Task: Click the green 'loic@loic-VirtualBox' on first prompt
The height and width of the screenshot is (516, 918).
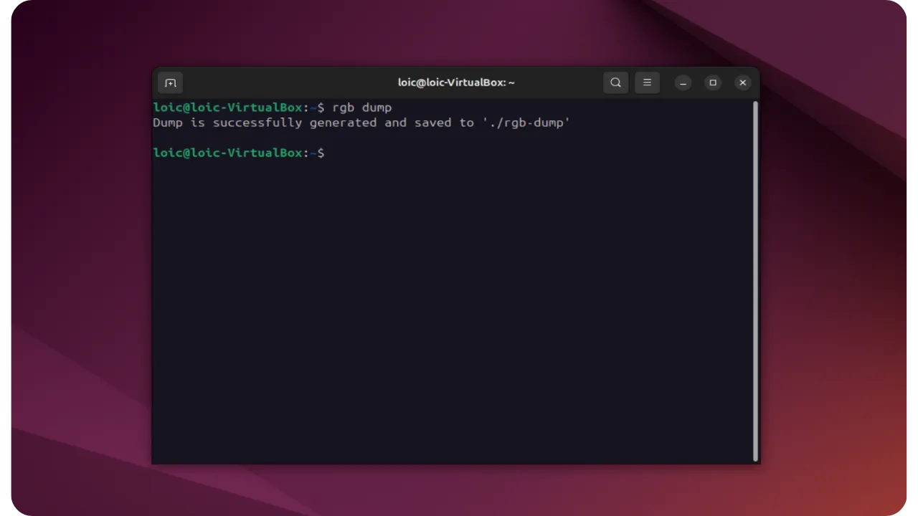Action: [227, 107]
